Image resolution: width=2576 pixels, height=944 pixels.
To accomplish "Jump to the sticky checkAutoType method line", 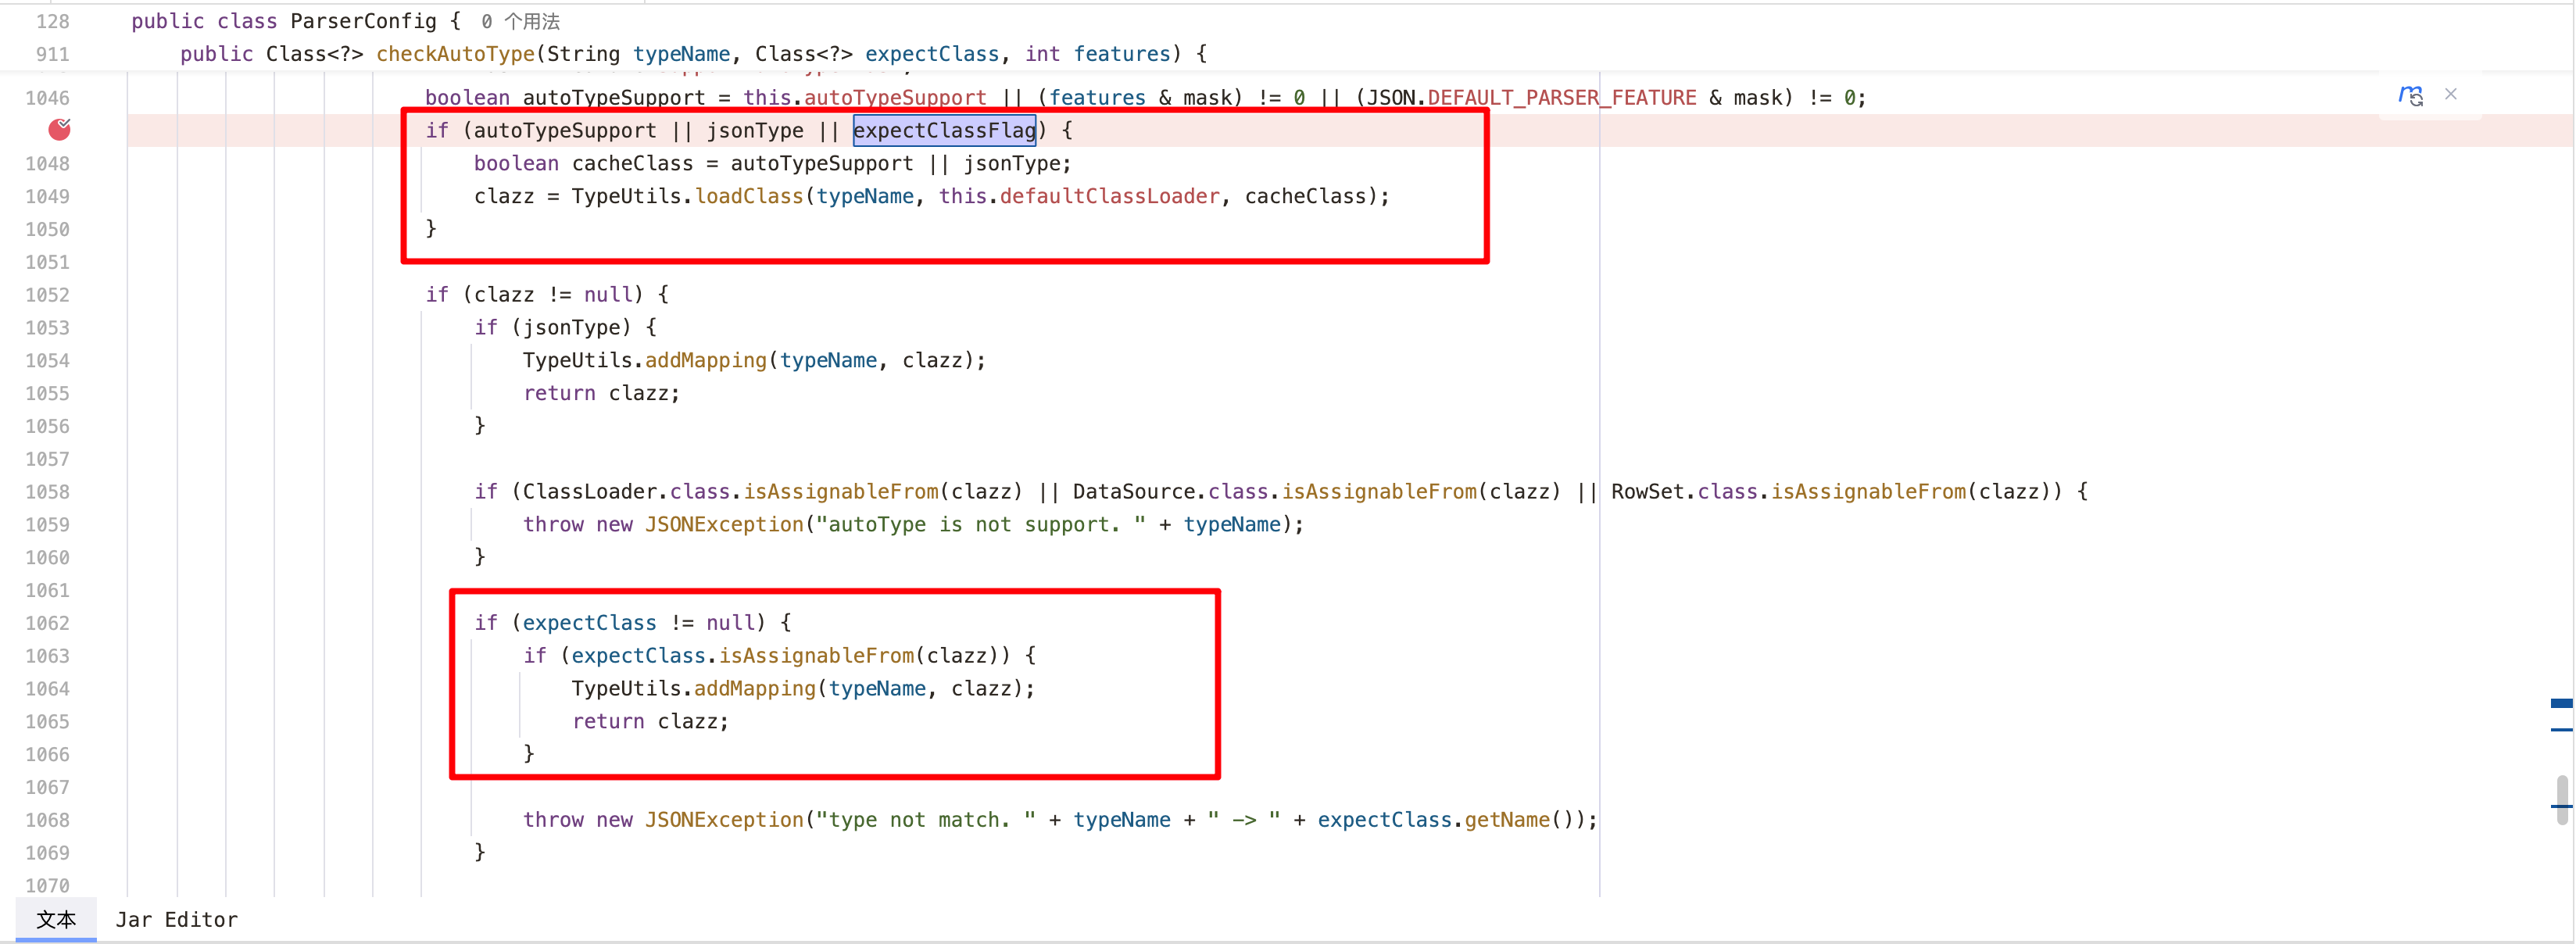I will point(455,54).
